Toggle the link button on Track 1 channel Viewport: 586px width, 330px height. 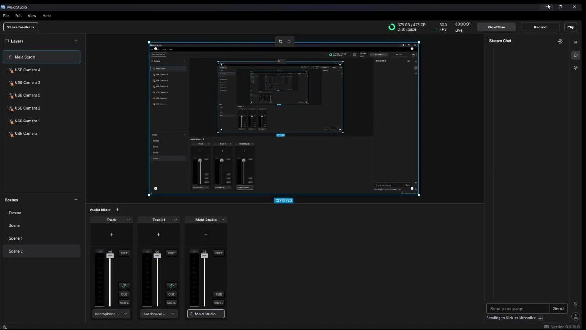(x=171, y=286)
